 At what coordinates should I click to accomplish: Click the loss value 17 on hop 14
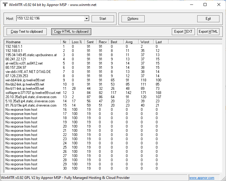(x=74, y=101)
